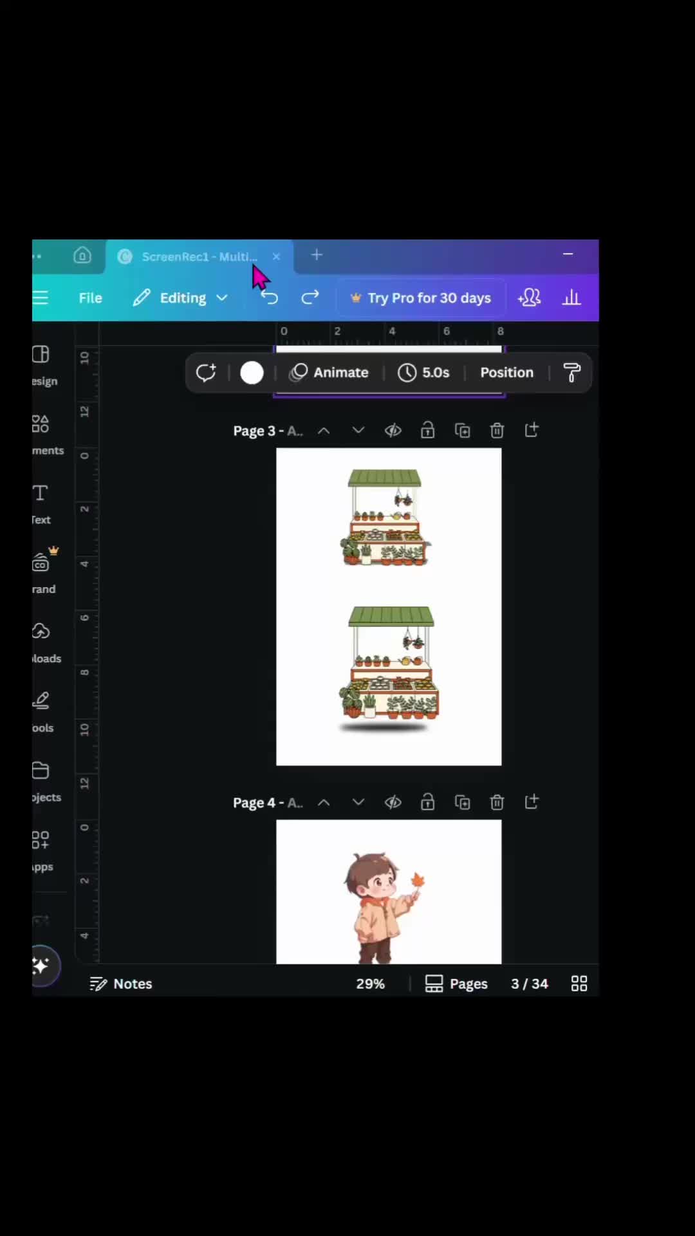Open the 5.0s page duration setting
This screenshot has width=695, height=1236.
pyautogui.click(x=423, y=372)
